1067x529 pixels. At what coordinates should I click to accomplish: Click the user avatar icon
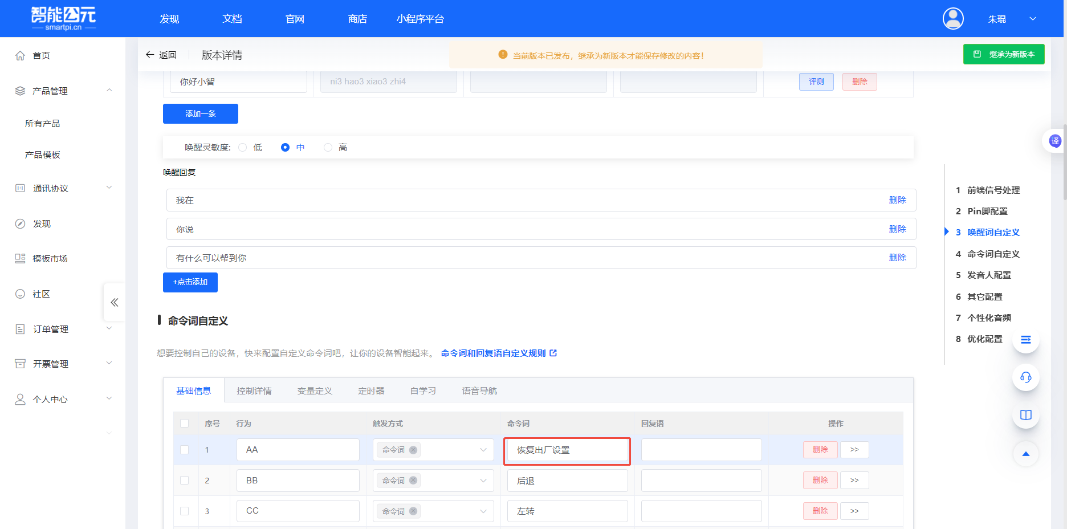(x=952, y=18)
